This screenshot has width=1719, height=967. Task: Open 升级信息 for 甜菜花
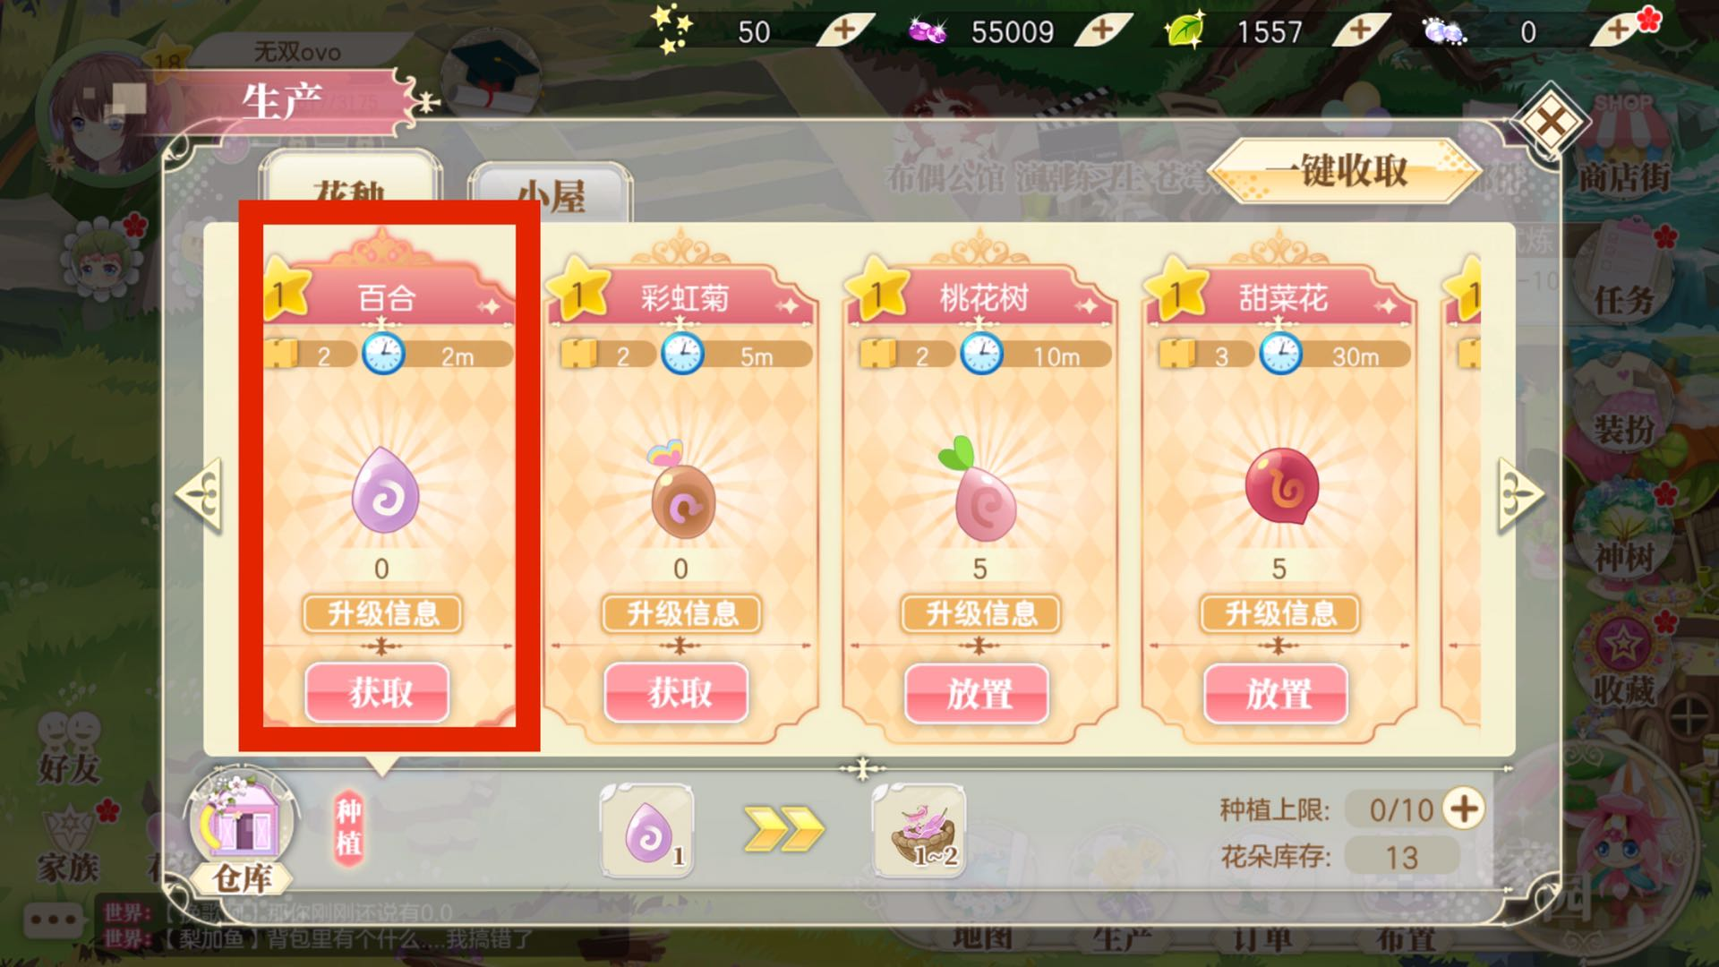(x=1279, y=613)
